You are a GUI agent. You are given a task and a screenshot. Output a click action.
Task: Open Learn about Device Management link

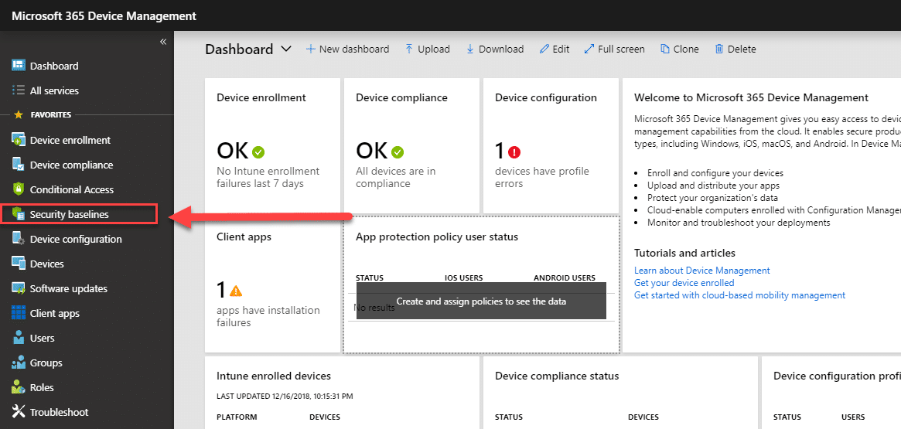tap(702, 271)
